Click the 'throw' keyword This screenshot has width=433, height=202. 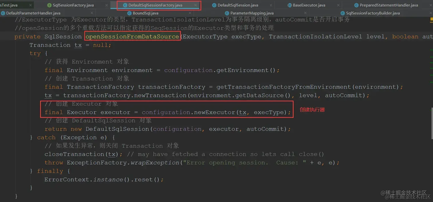54,163
